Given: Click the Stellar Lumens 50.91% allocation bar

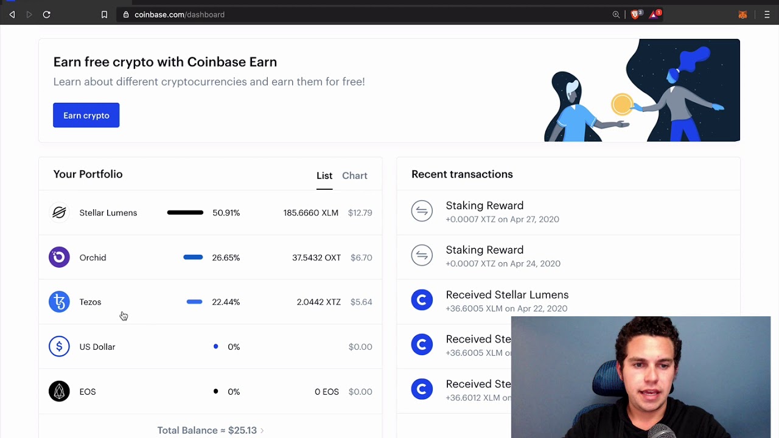Looking at the screenshot, I should (x=185, y=212).
